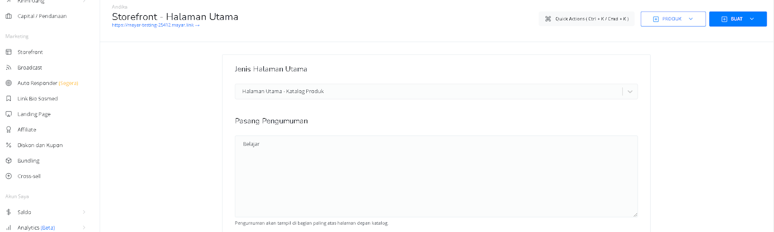Click the Auto Responder target icon

pos(8,83)
